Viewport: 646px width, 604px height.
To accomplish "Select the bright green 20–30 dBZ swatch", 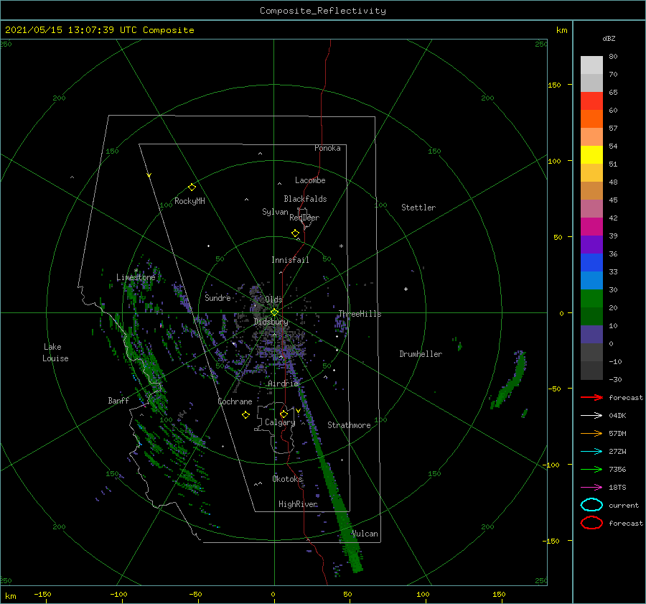I will [591, 299].
